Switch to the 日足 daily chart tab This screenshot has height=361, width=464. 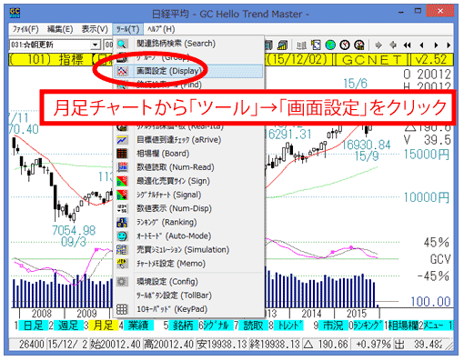tap(33, 326)
